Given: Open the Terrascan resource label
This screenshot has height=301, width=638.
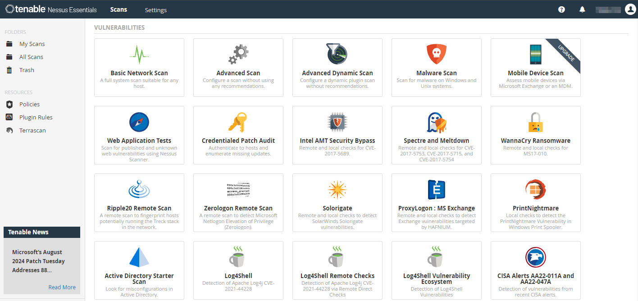Looking at the screenshot, I should click(32, 130).
